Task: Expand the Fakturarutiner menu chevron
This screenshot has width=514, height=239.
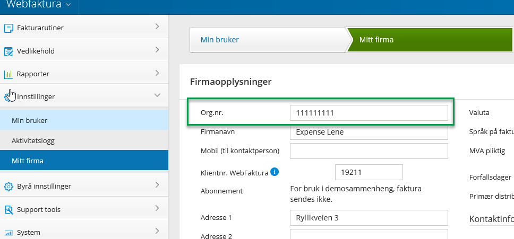Action: [x=157, y=26]
